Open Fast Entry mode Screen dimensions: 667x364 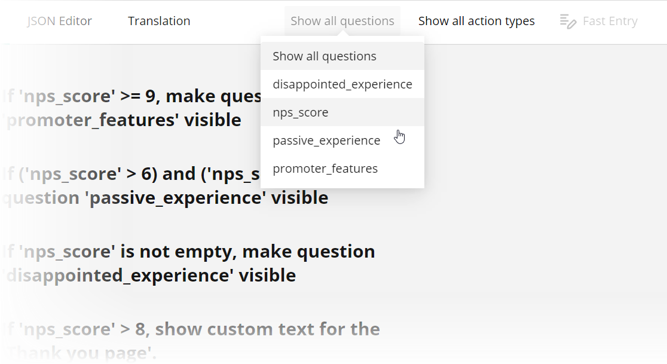[x=598, y=20]
